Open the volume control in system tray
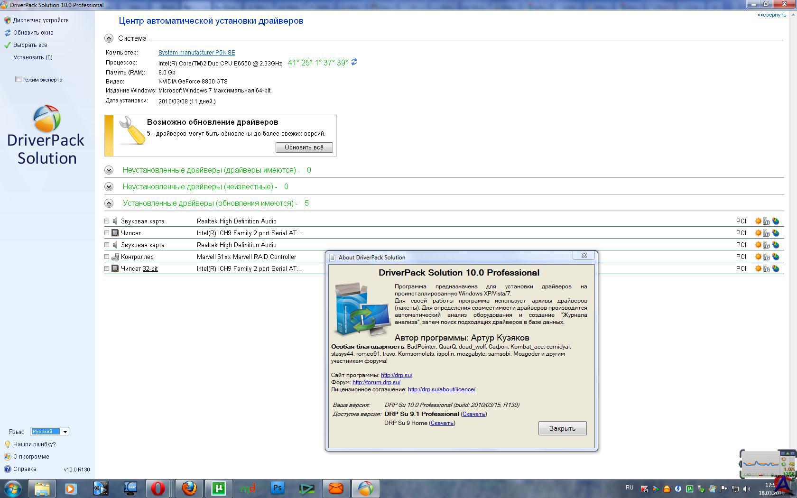 click(747, 489)
